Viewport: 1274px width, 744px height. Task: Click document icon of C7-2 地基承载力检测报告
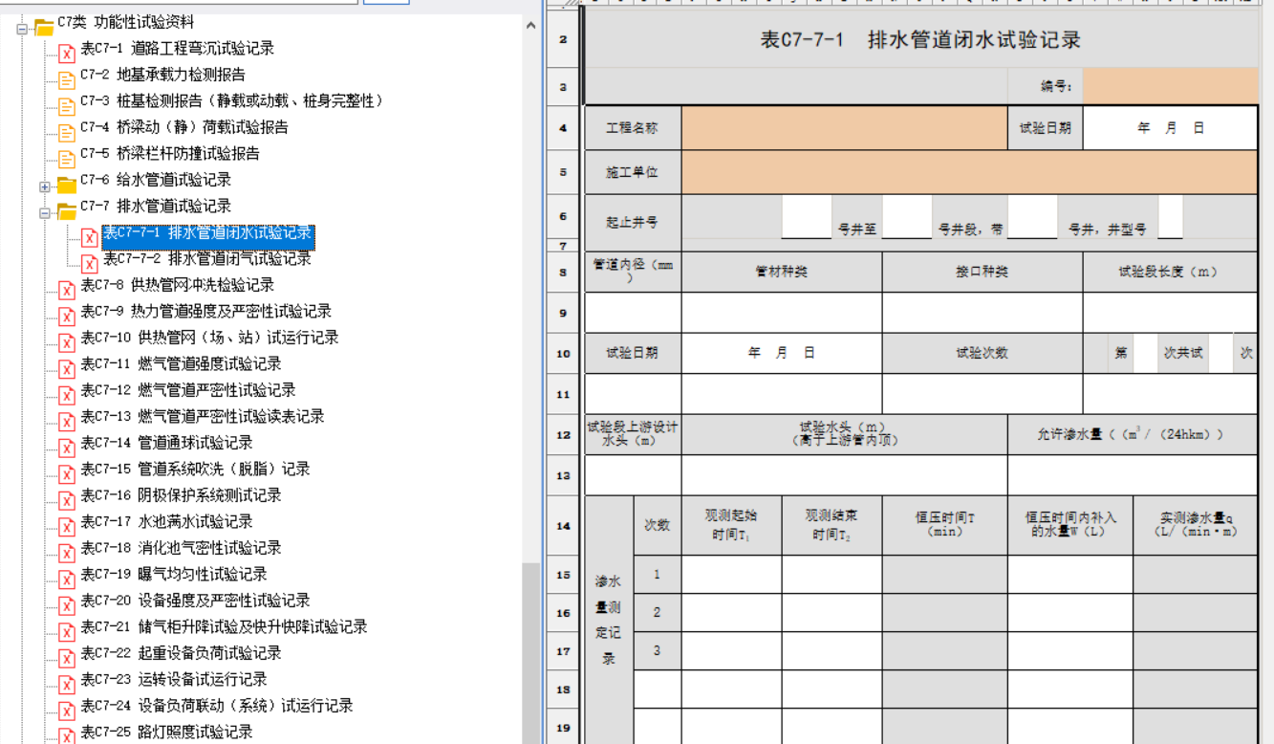pyautogui.click(x=67, y=79)
